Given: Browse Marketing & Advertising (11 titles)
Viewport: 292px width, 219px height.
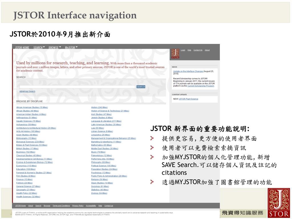Looking at the screenshot, I should (106, 142).
